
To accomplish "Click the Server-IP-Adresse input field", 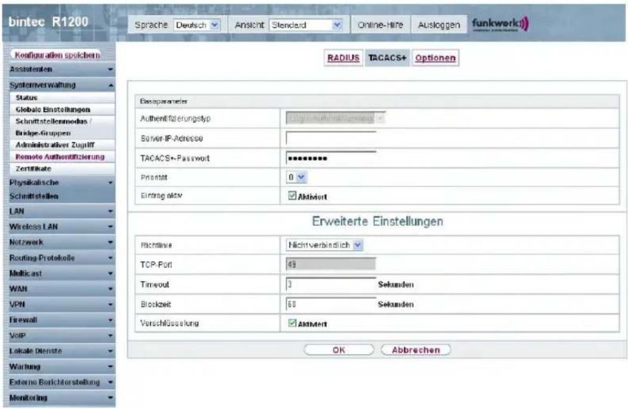I will [331, 138].
